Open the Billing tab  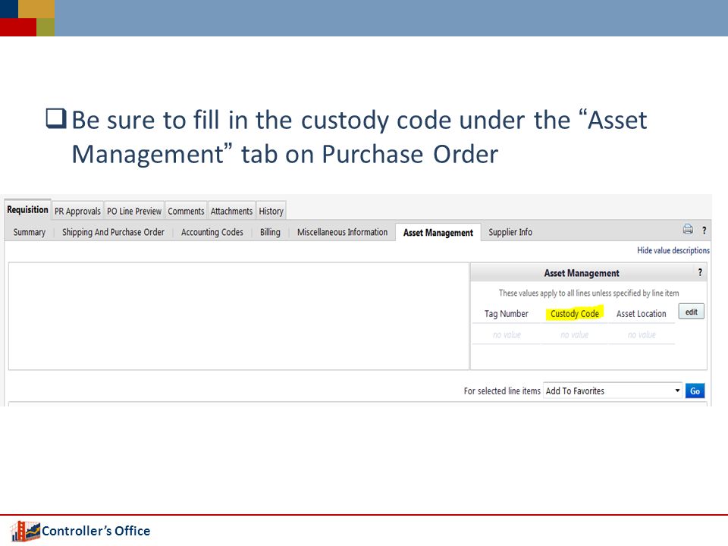point(270,232)
